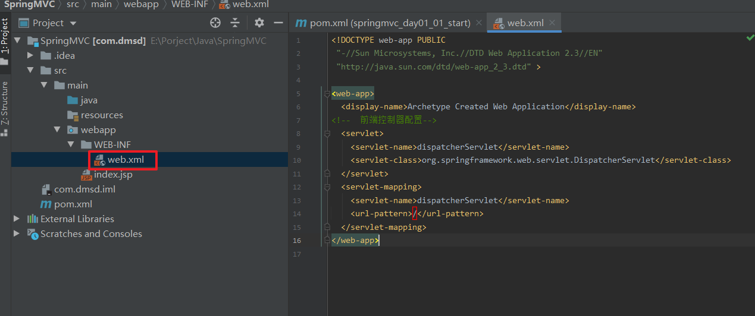The height and width of the screenshot is (316, 755).
Task: Collapse the WEB-INF folder arrow
Action: pyautogui.click(x=70, y=145)
